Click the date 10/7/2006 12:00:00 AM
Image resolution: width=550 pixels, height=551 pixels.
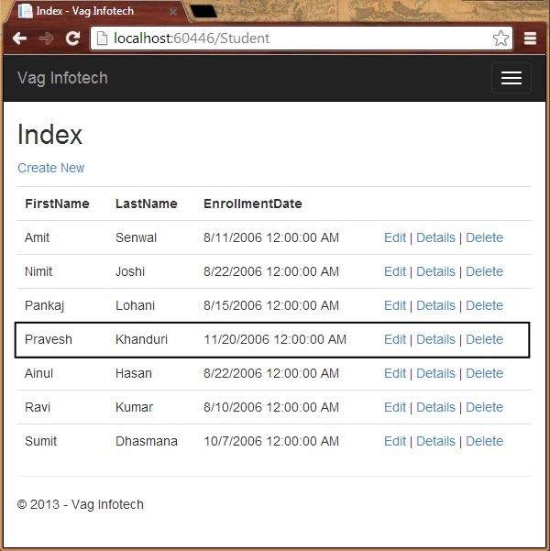(271, 441)
